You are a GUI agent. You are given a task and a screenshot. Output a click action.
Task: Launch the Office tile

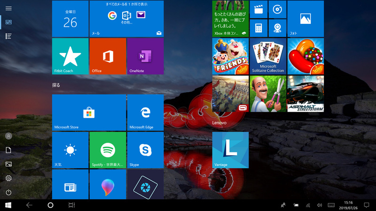click(108, 56)
